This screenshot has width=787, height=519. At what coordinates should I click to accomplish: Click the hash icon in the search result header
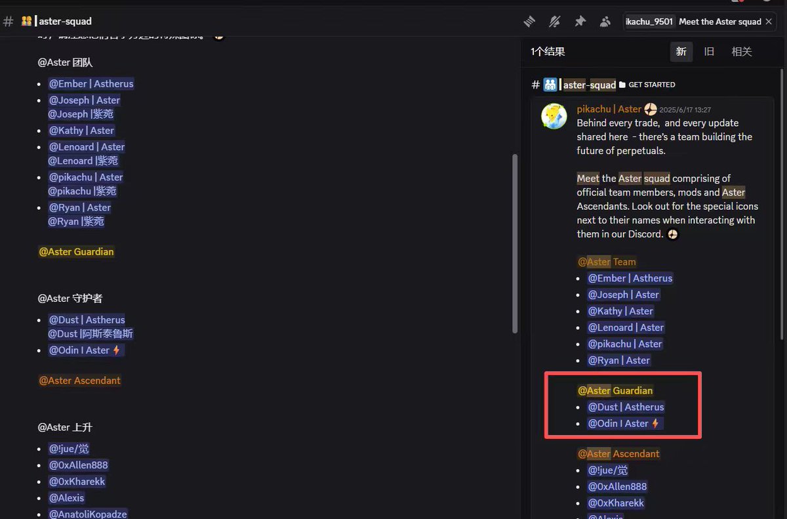click(x=536, y=85)
